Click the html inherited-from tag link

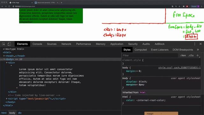coord(143,92)
